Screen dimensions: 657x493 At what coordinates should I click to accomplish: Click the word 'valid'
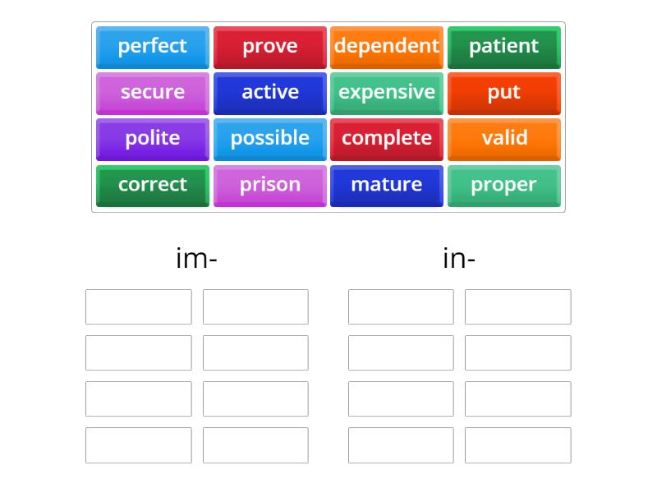(503, 139)
